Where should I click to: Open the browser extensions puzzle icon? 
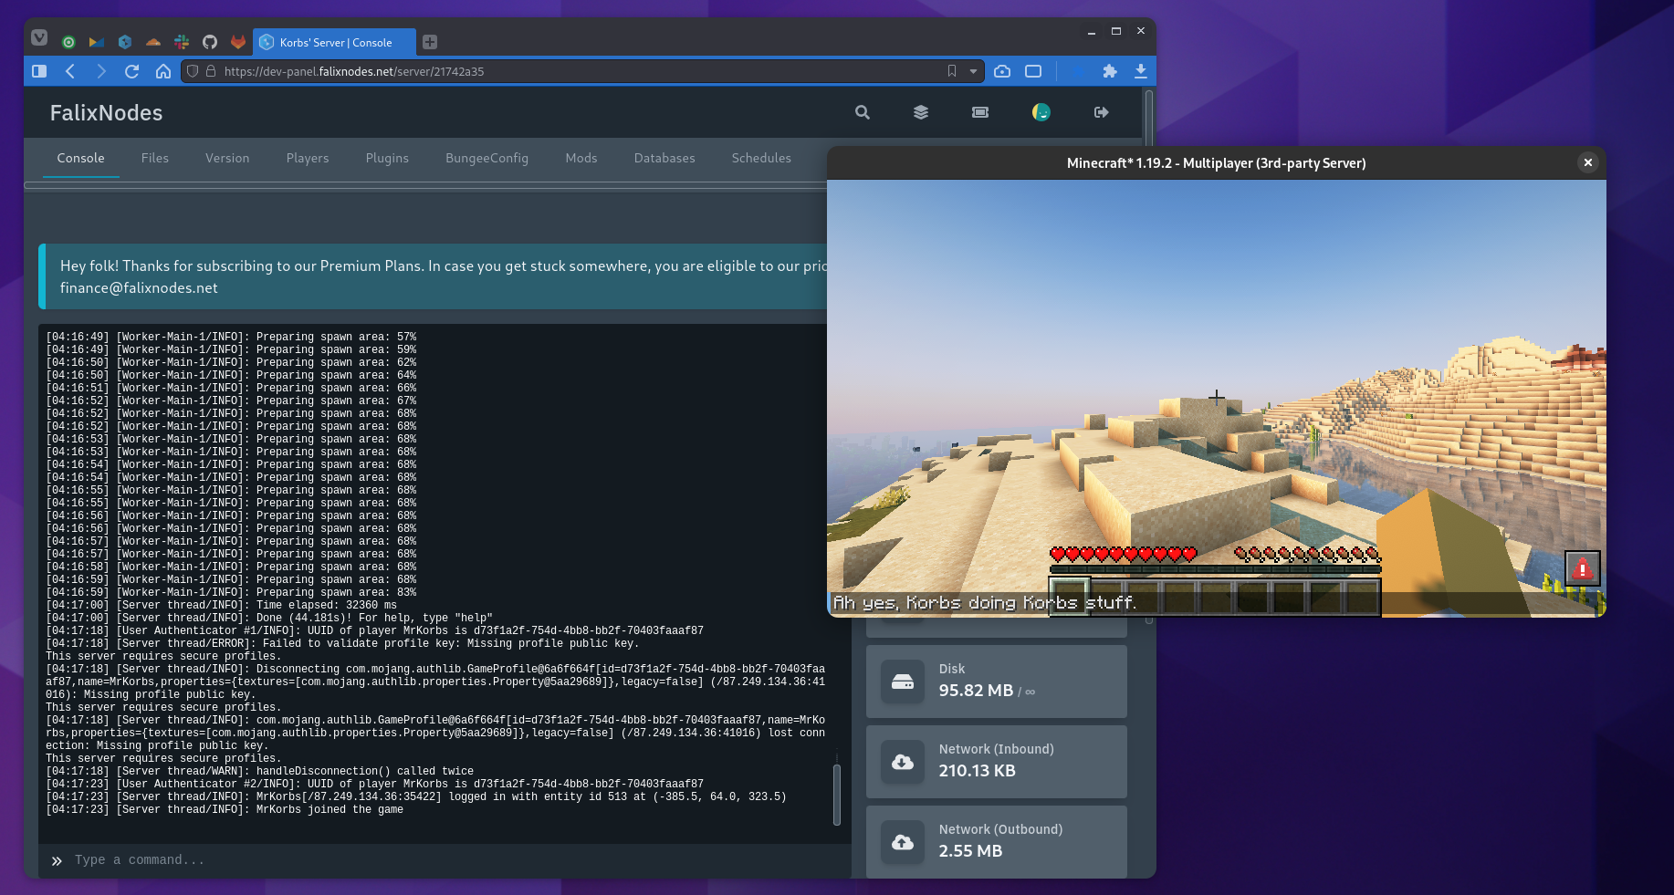(1109, 71)
